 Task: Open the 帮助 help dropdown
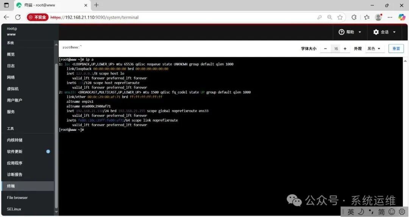click(350, 32)
